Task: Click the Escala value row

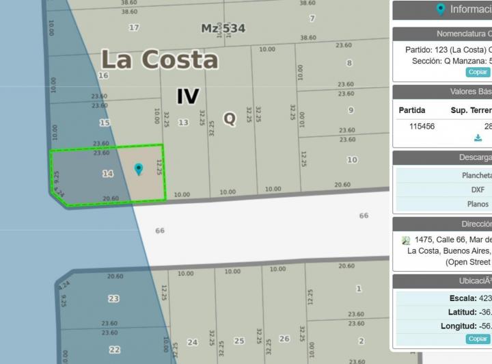Action: coord(444,298)
